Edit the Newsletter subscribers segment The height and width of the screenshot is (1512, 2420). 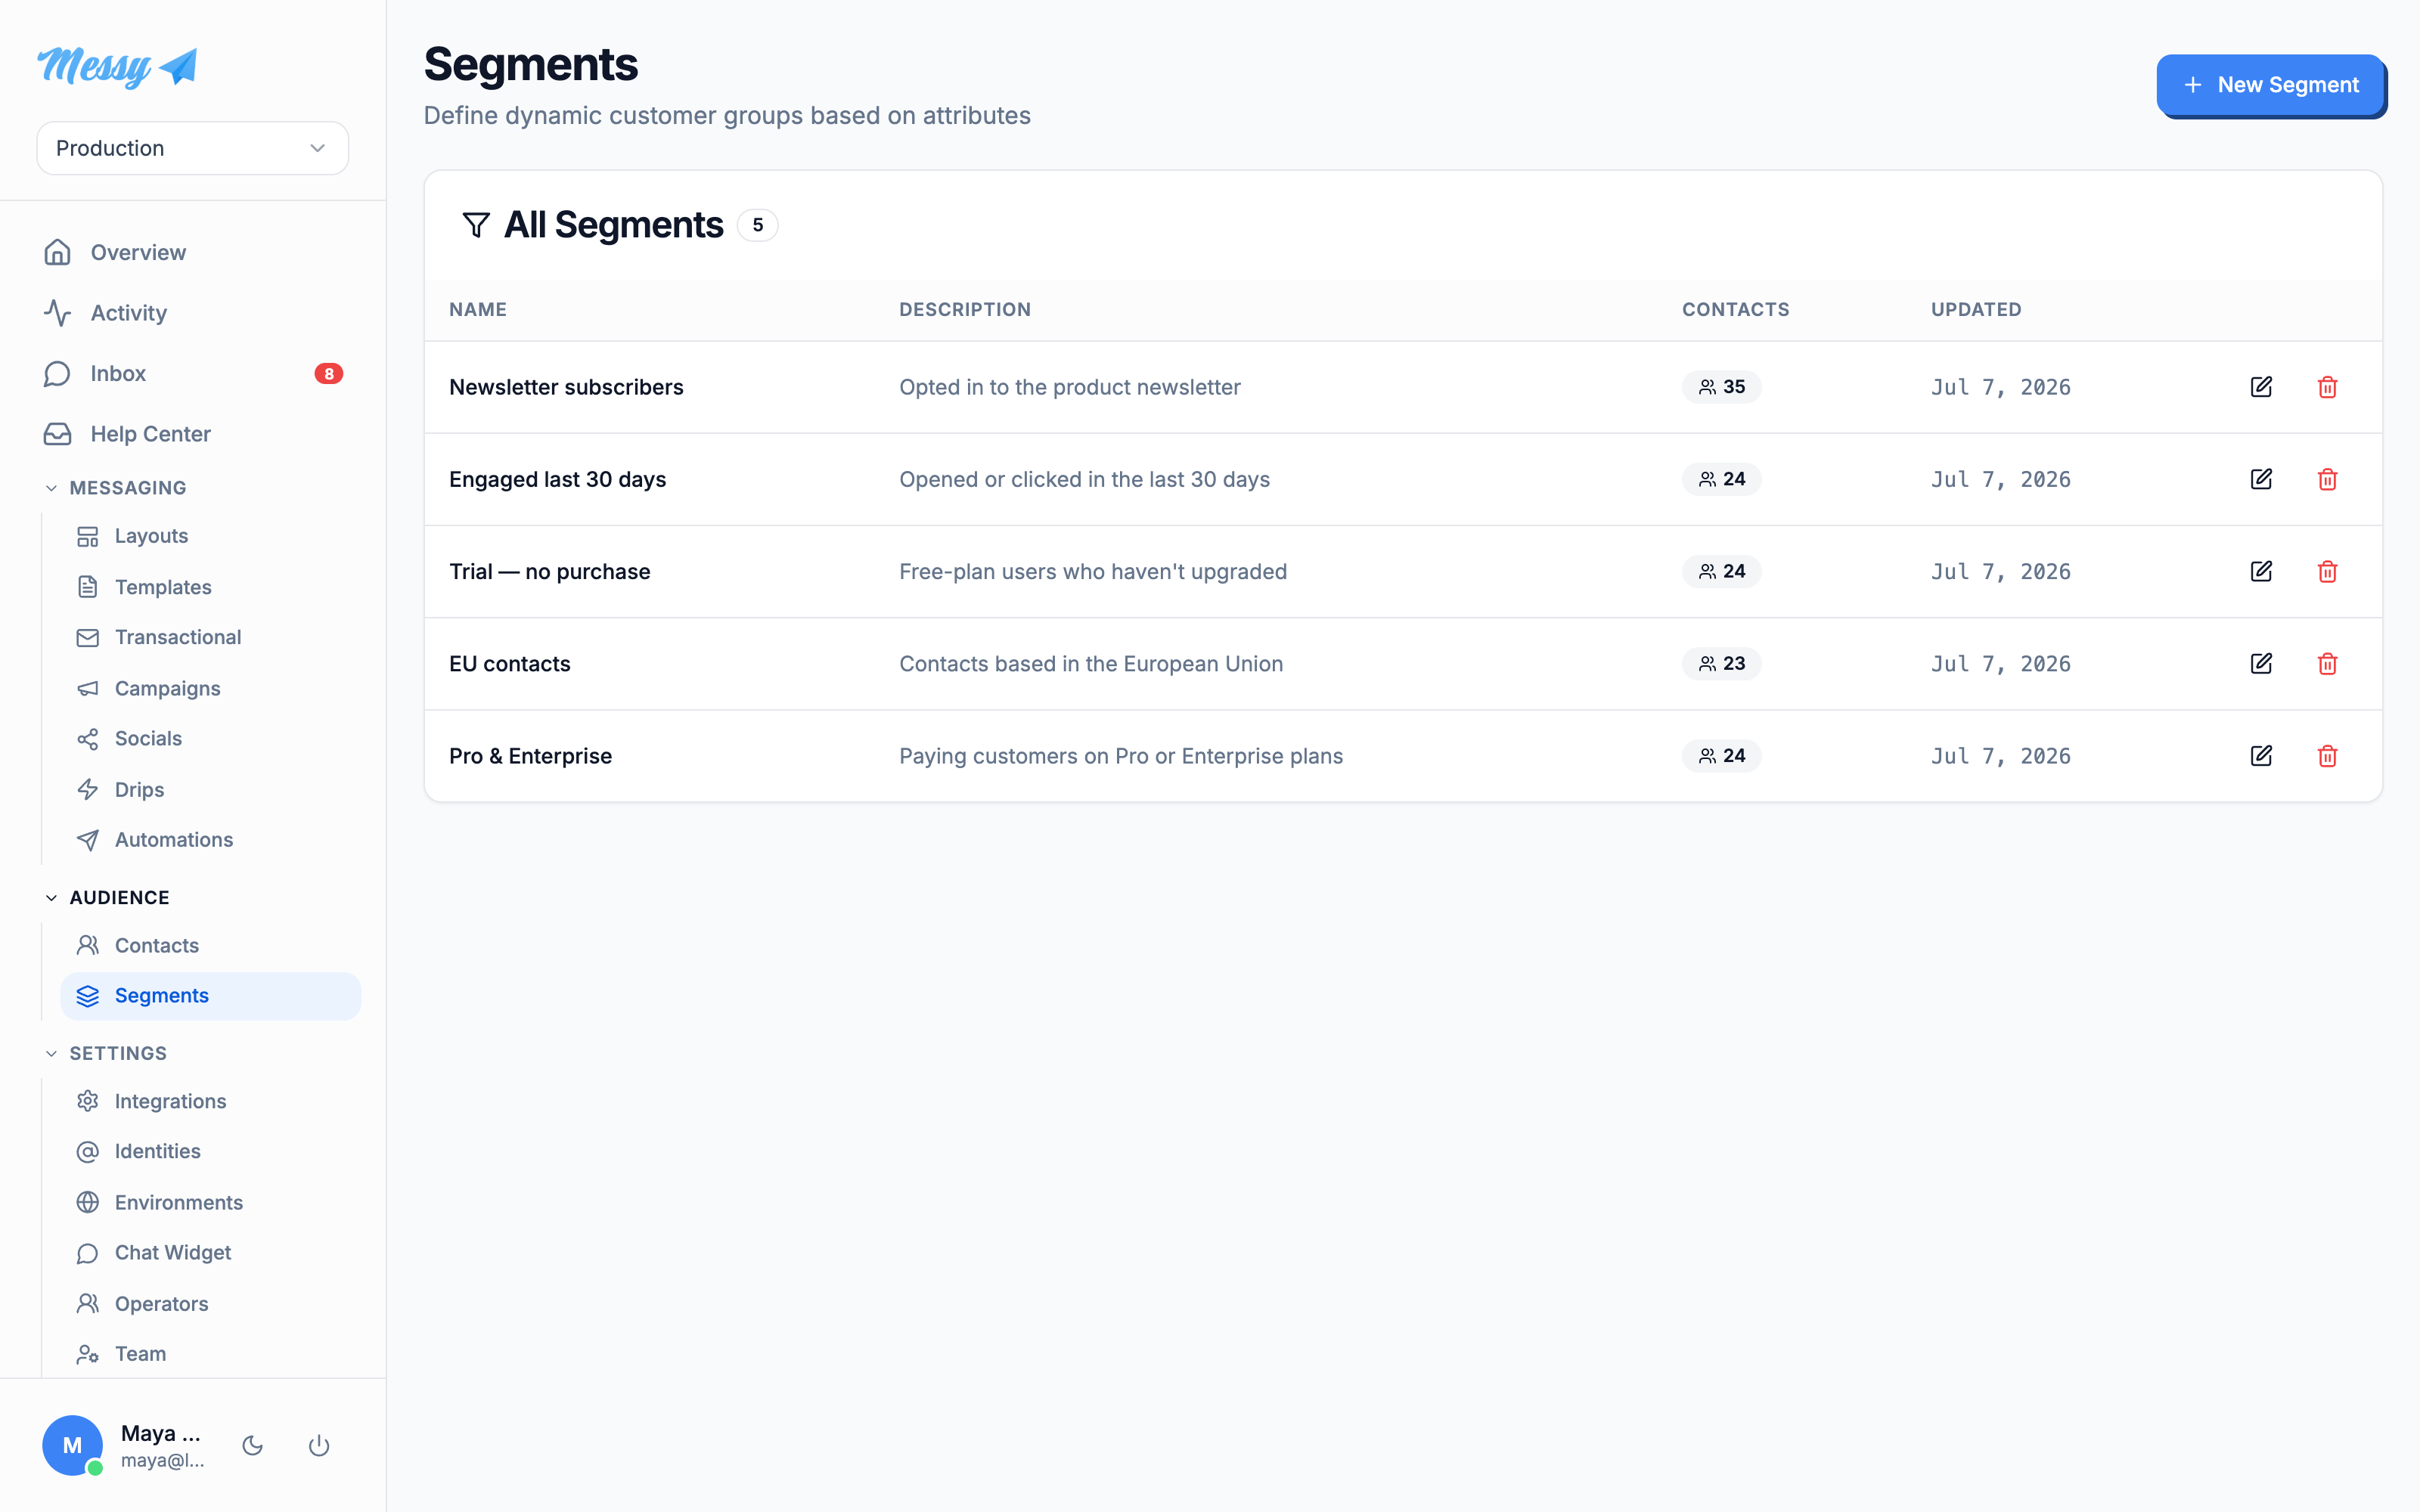(x=2261, y=387)
